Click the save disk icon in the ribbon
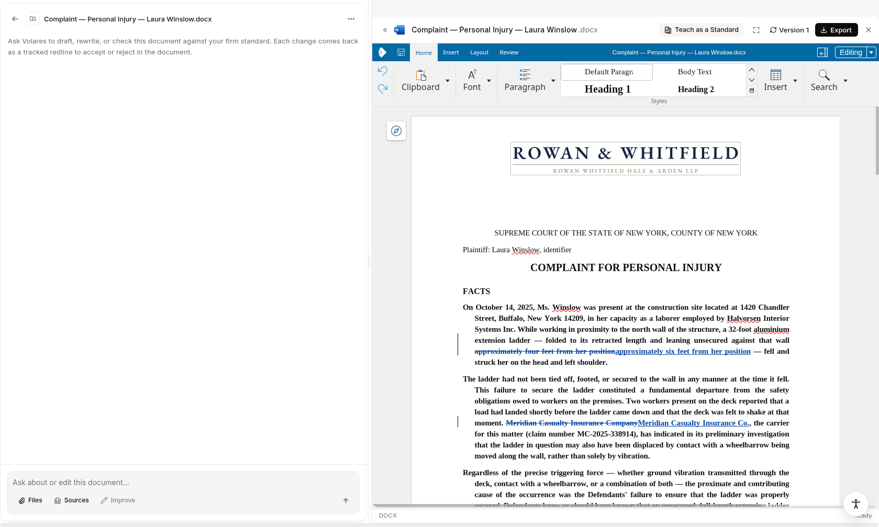 (x=401, y=52)
